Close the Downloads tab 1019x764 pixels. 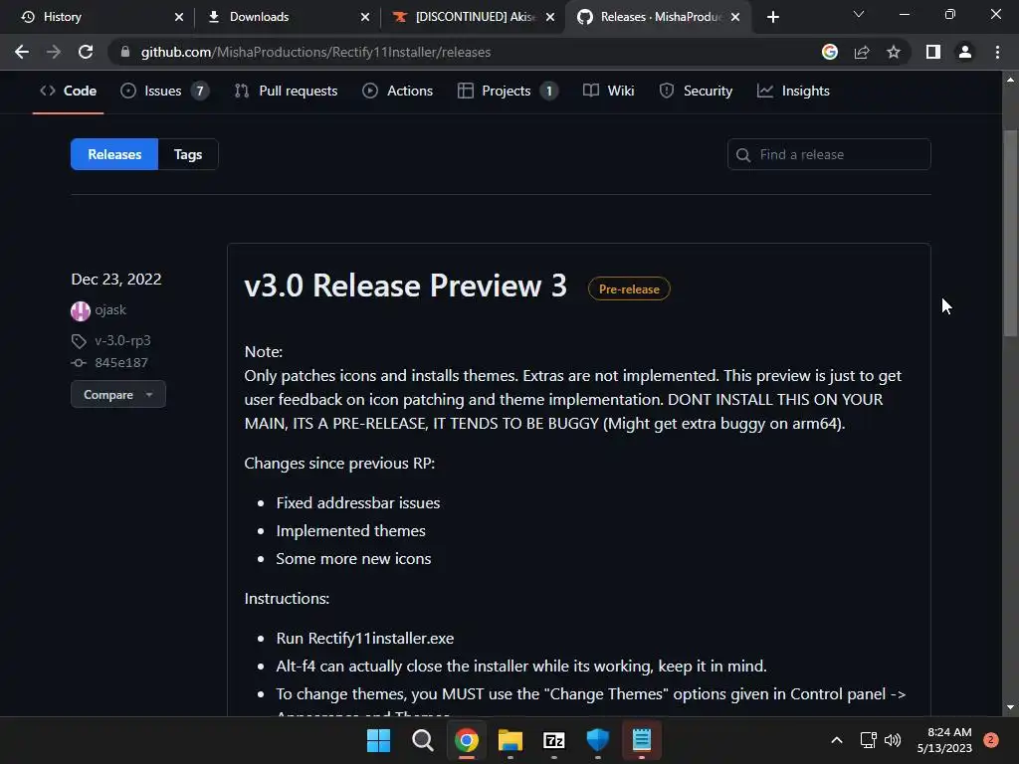[x=365, y=17]
